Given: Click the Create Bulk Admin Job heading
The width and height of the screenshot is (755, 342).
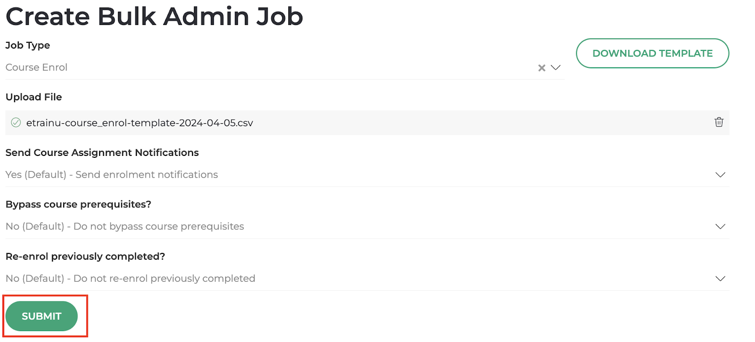Looking at the screenshot, I should point(154,16).
